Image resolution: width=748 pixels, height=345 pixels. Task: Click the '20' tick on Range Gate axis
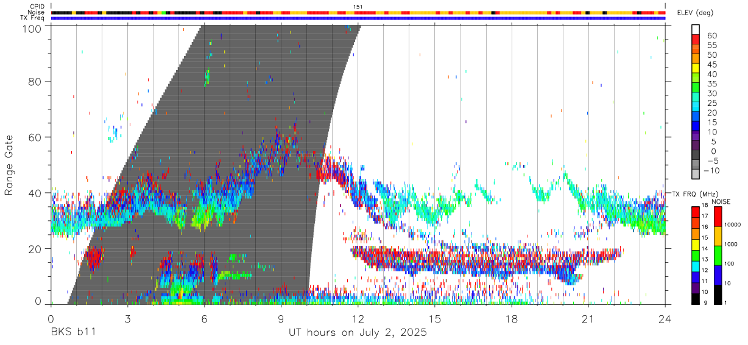(x=35, y=249)
